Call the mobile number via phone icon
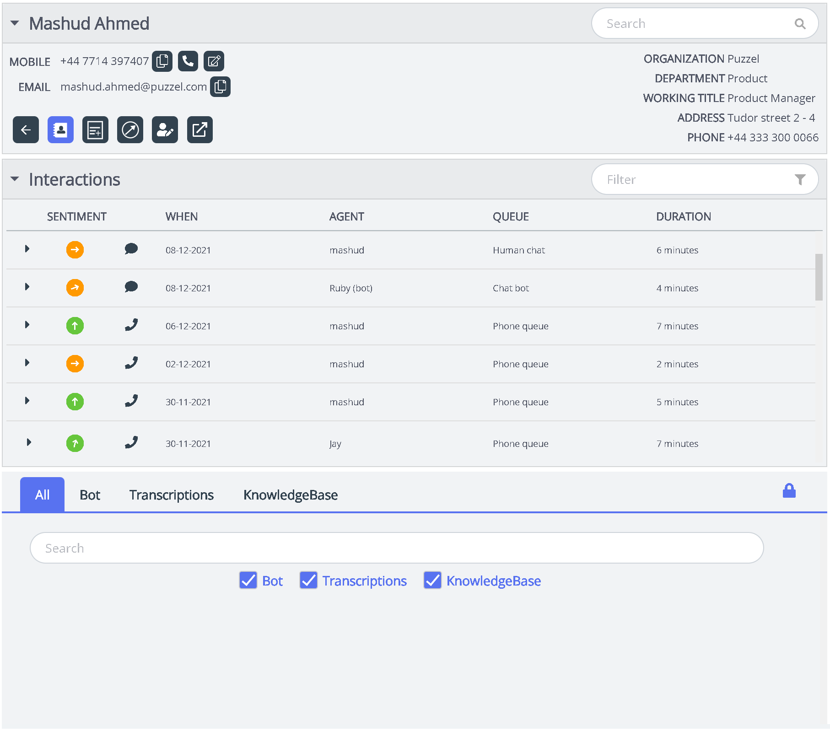This screenshot has width=830, height=731. point(188,61)
